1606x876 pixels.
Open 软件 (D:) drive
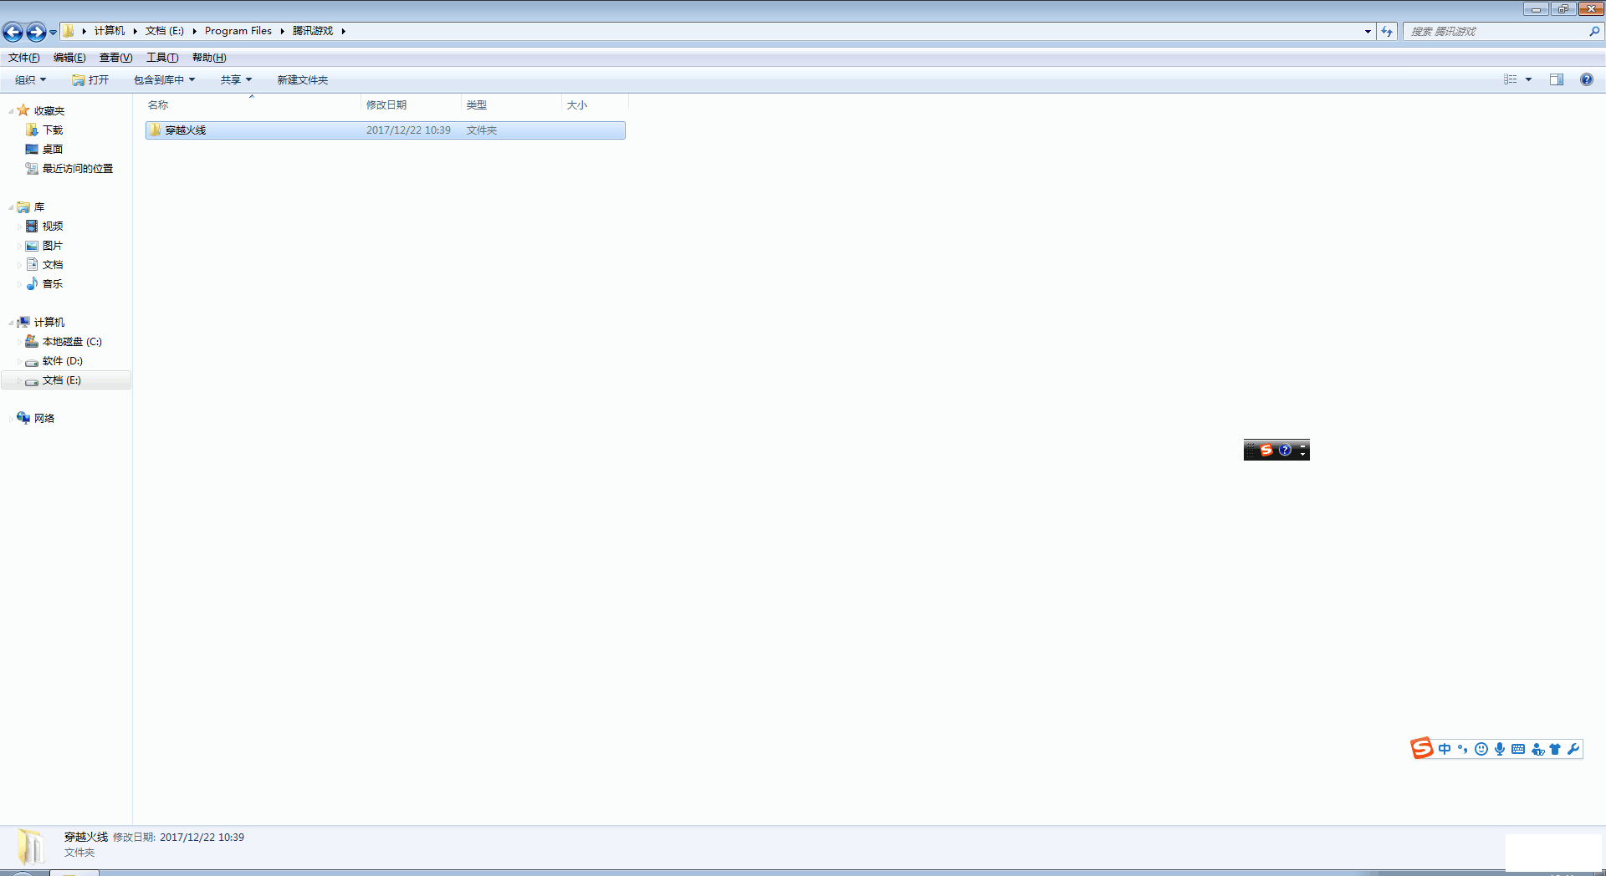(x=63, y=361)
